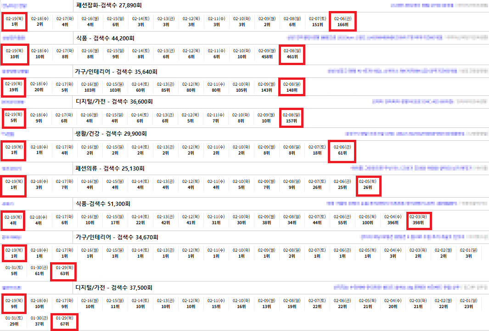This screenshot has width=489, height=331.
Task: Click the 가구/인테리어 검색수 34,670회 heading
Action: pos(117,237)
